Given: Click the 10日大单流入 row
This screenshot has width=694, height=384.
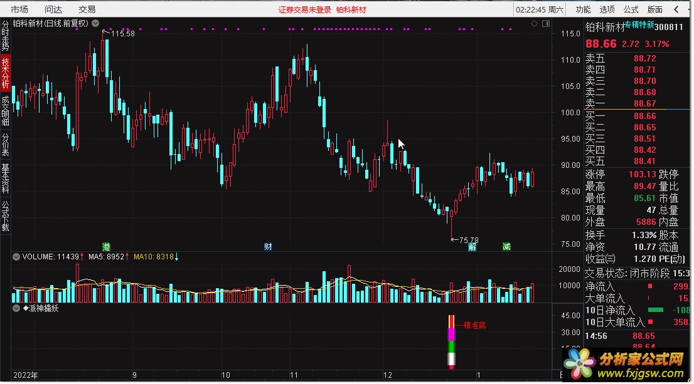Looking at the screenshot, I should pos(637,323).
